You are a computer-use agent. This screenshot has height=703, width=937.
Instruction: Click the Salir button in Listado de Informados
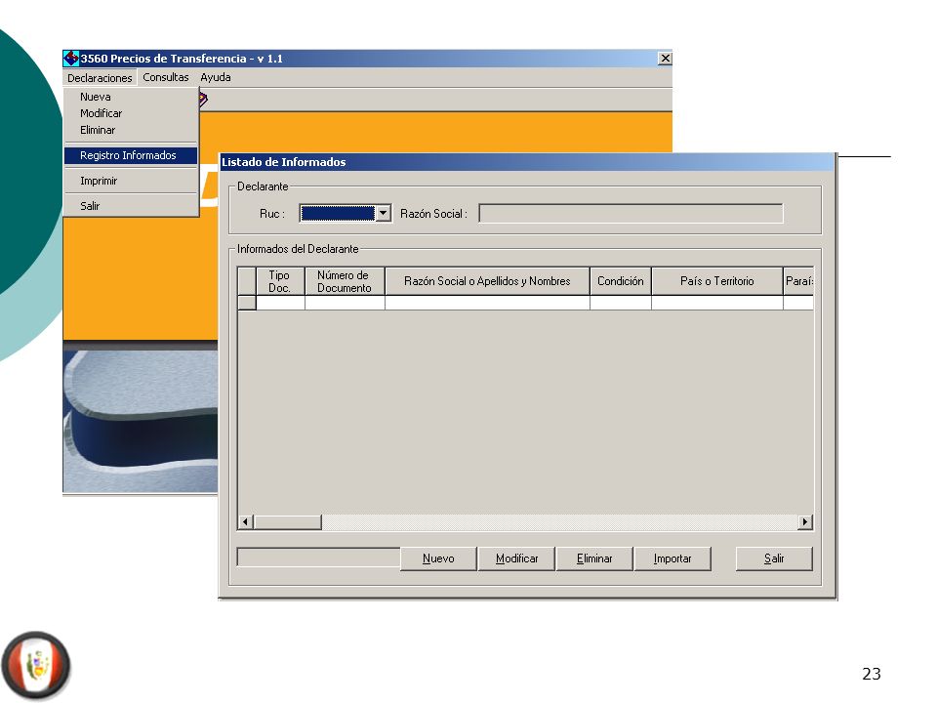[774, 558]
